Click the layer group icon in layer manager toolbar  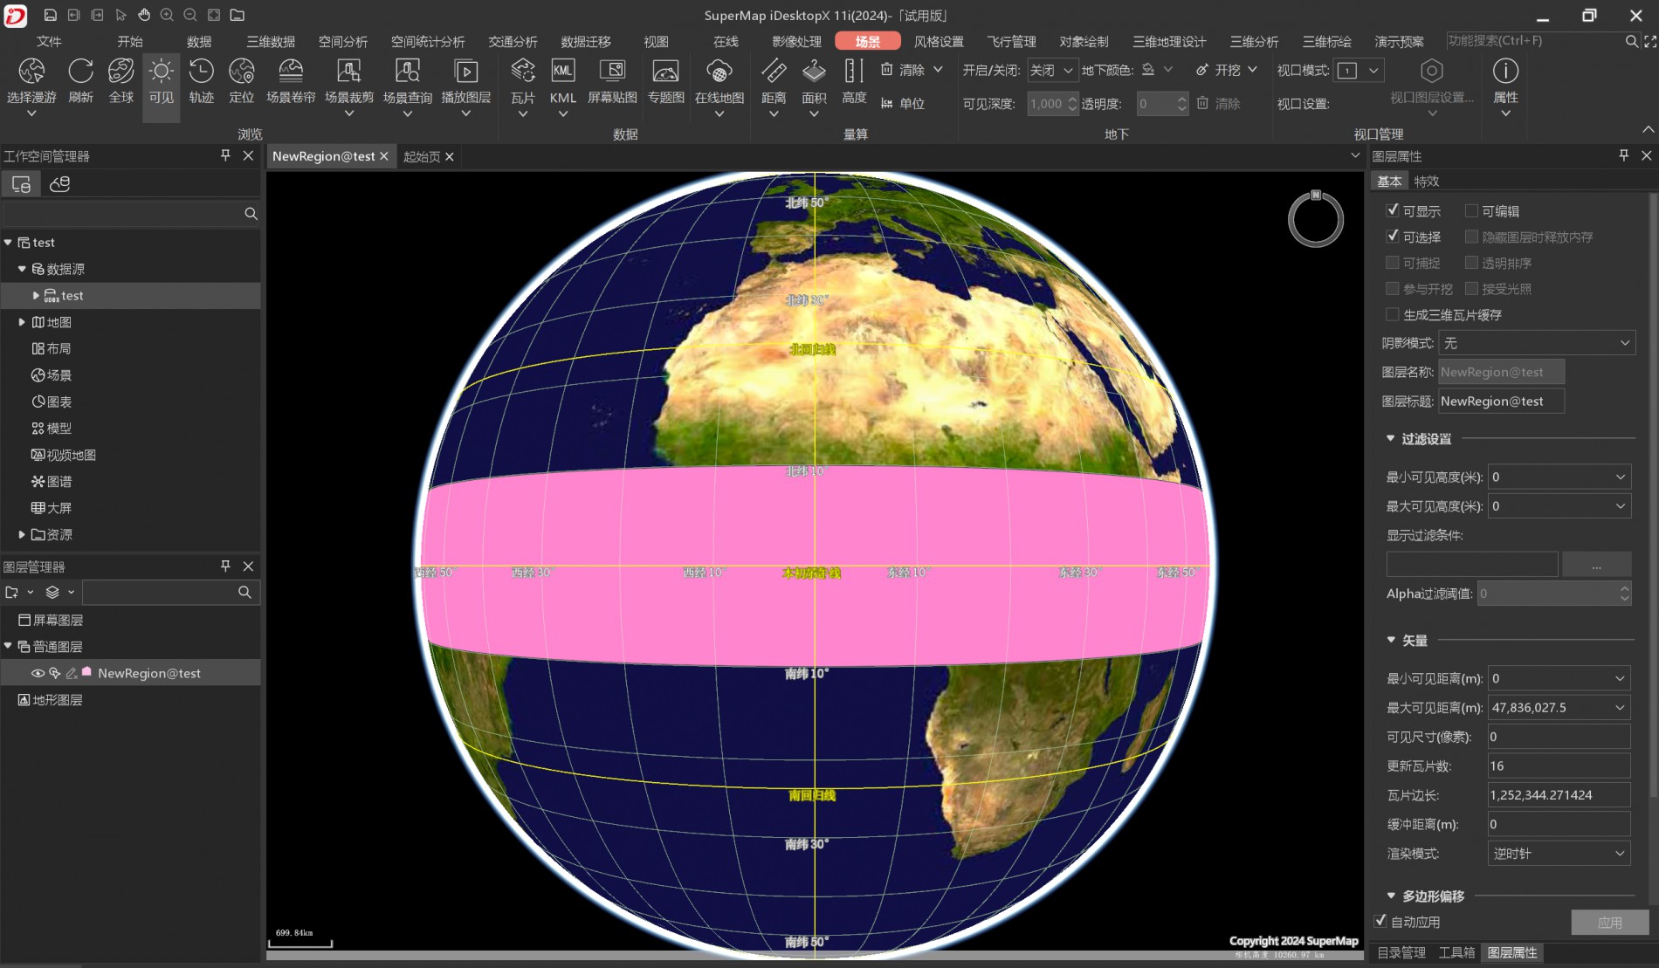click(x=52, y=592)
